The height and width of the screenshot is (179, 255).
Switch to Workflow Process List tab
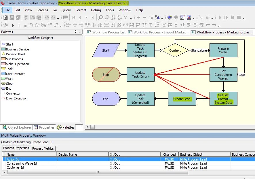coord(106,32)
